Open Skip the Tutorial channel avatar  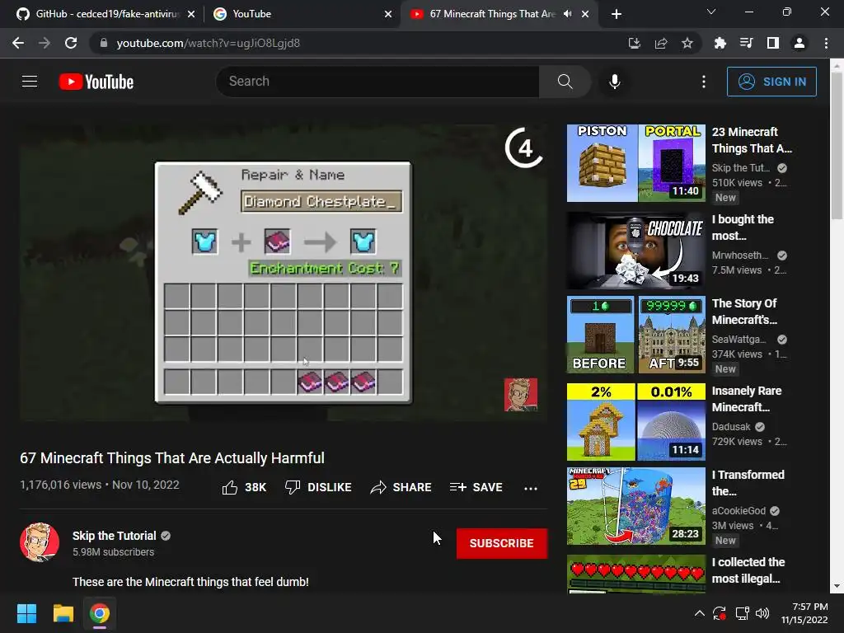pyautogui.click(x=40, y=542)
